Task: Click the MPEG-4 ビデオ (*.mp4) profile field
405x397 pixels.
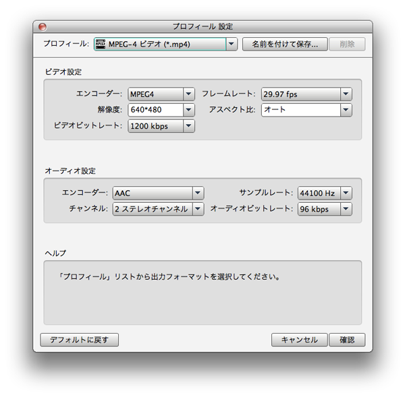Action: click(x=165, y=44)
